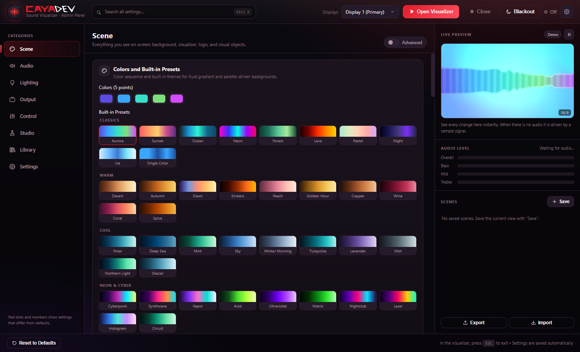This screenshot has height=352, width=580.
Task: Reset to Defaults
Action: (x=34, y=343)
